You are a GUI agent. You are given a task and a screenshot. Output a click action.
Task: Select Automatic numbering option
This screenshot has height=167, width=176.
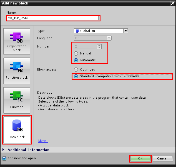76,60
